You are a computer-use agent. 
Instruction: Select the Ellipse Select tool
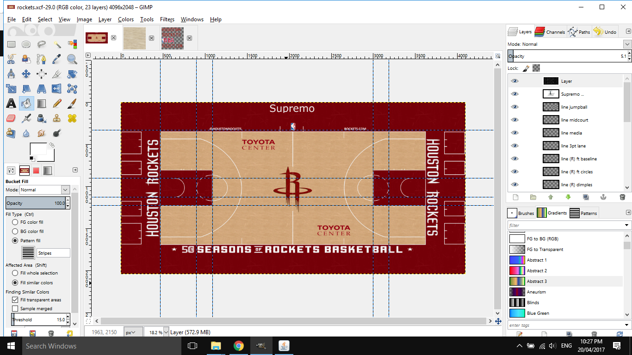coord(26,44)
